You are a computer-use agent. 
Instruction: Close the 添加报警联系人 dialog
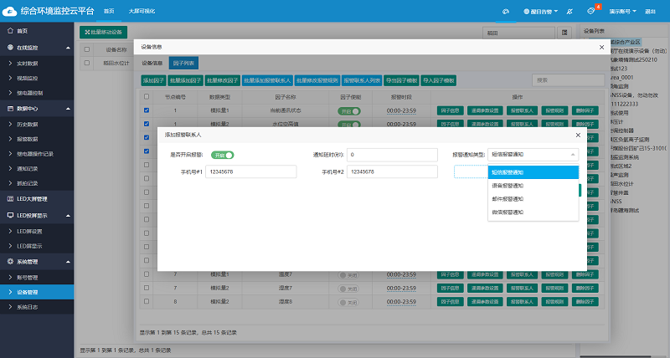577,134
